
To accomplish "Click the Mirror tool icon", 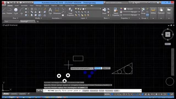I will point(35,12).
